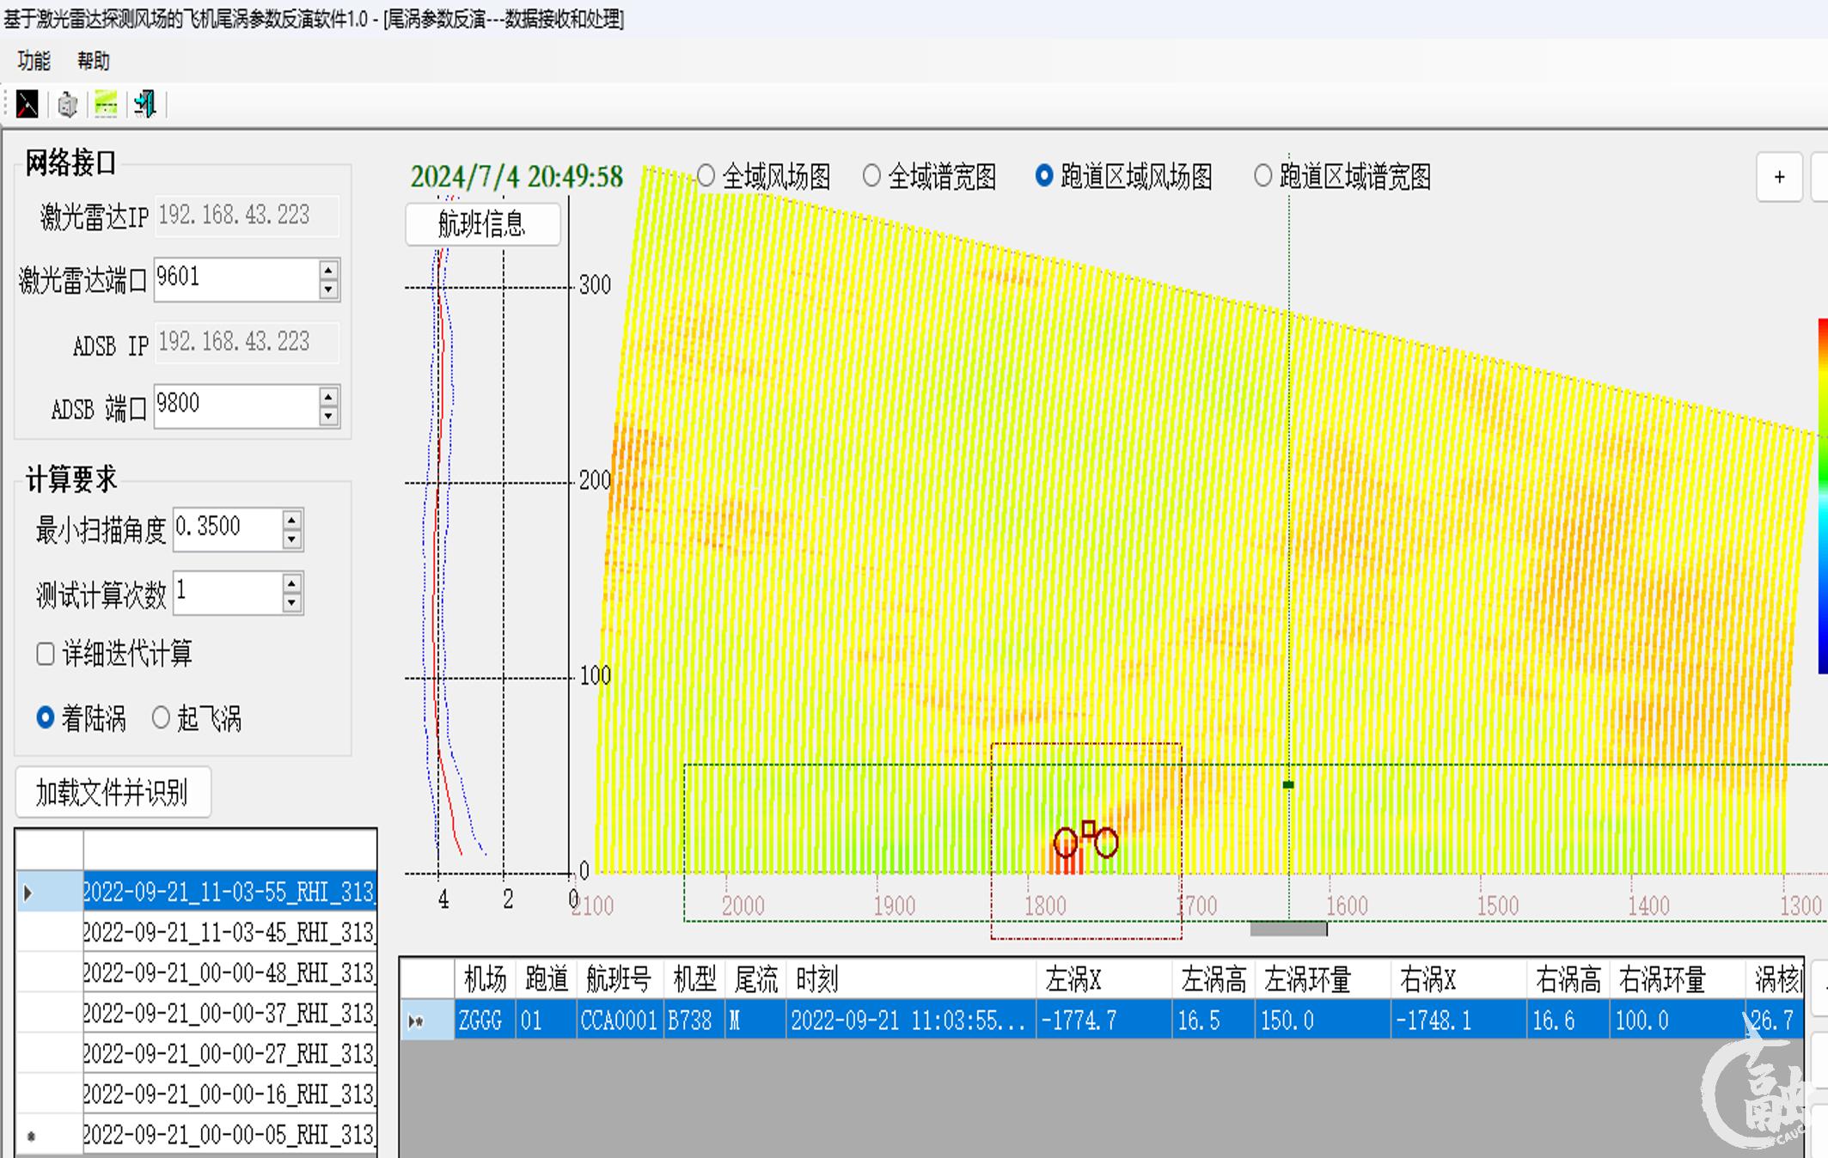Click the 航班信息 button
The height and width of the screenshot is (1158, 1828).
click(x=482, y=225)
